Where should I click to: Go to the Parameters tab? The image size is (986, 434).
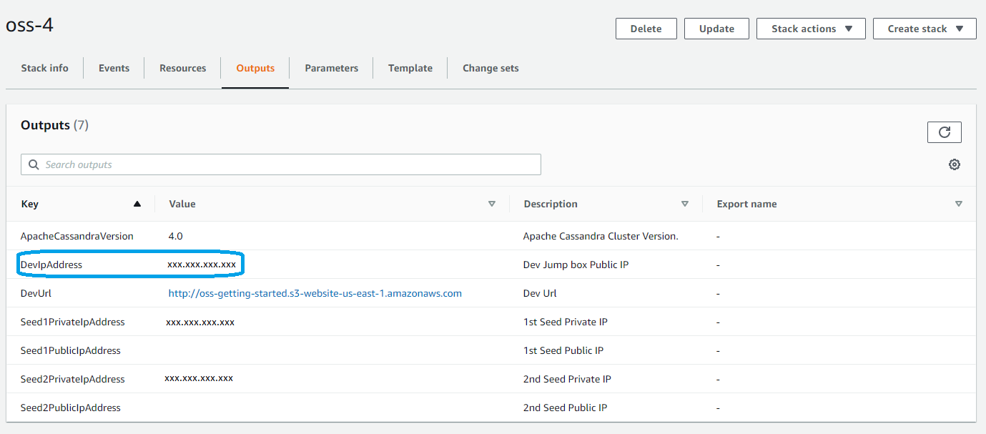(x=331, y=68)
